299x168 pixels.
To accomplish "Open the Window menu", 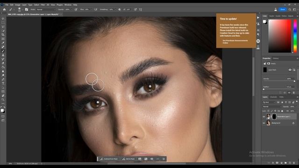I will [x=68, y=5].
